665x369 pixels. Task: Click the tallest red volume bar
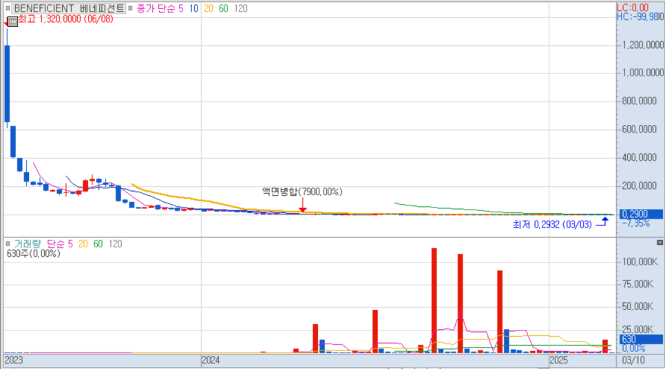point(434,300)
